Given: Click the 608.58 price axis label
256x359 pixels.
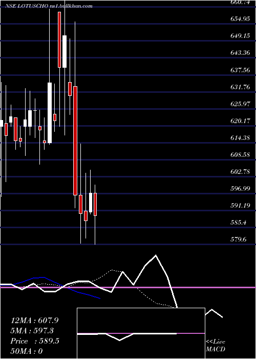Looking at the screenshot, I should (x=240, y=154).
